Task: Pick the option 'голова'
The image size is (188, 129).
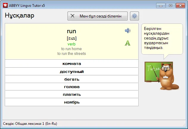Action: pyautogui.click(x=72, y=87)
